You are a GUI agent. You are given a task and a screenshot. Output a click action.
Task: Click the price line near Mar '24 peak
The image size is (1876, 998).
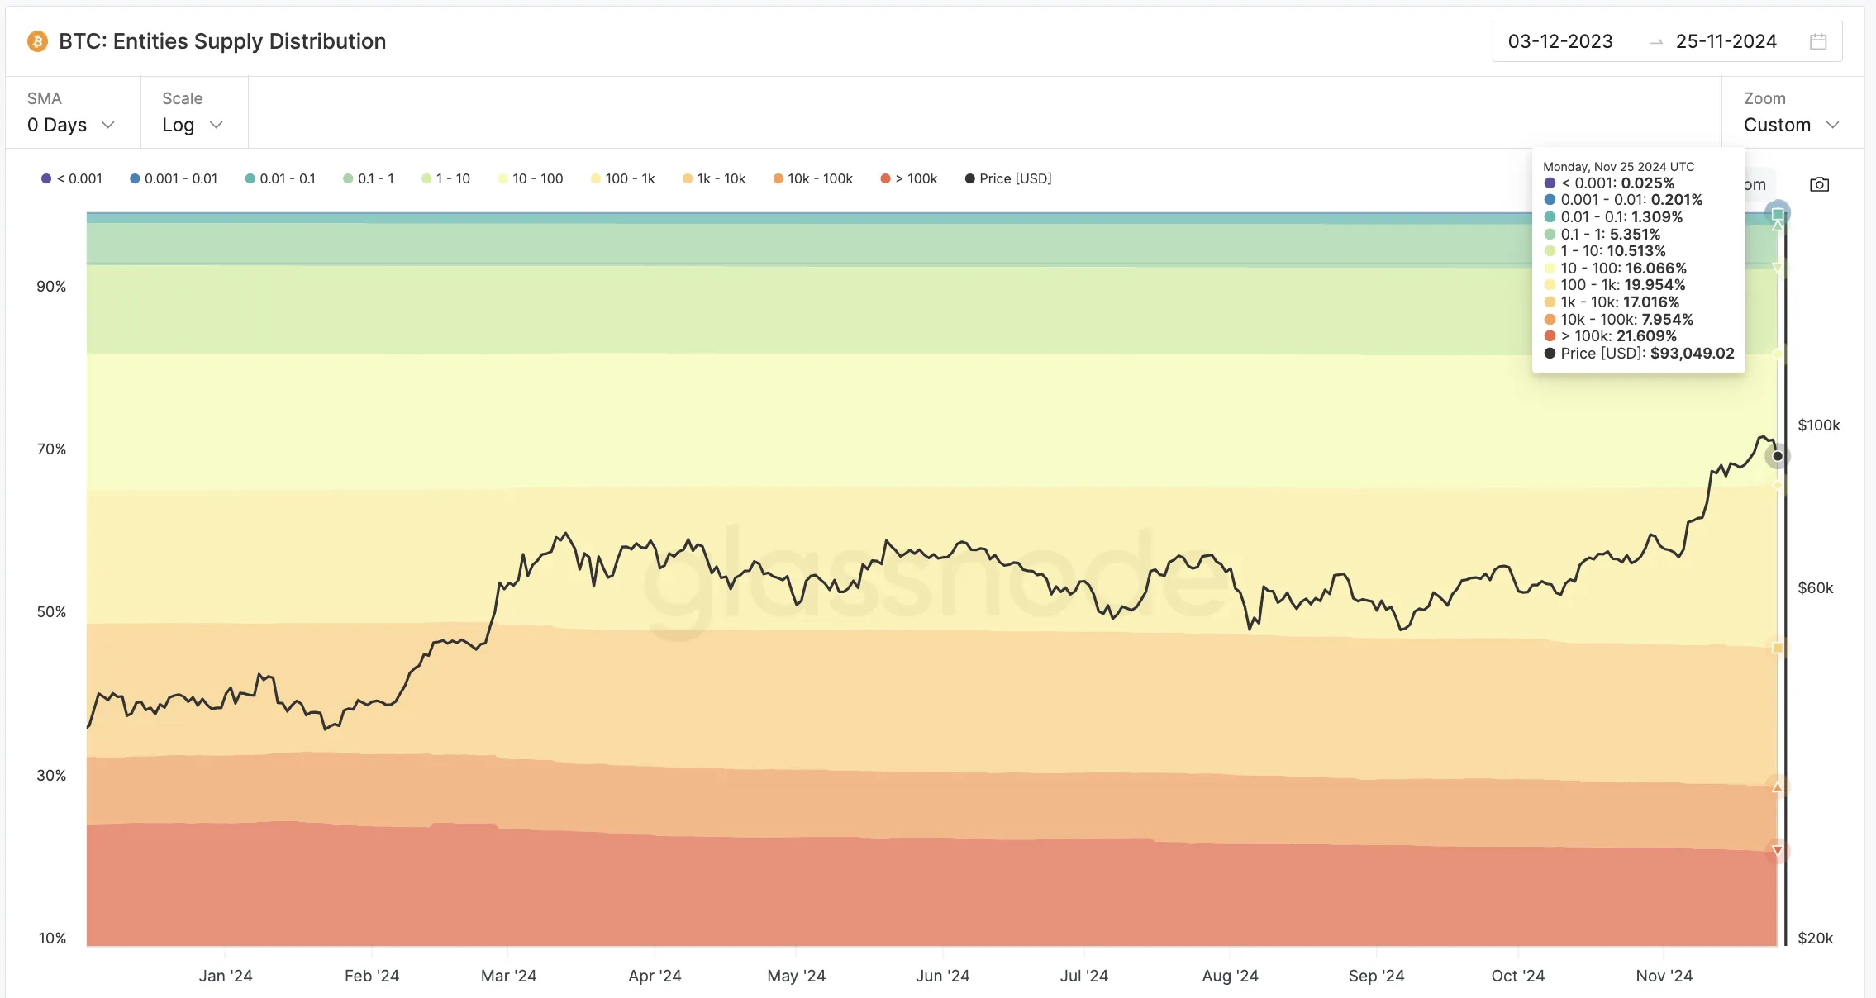click(x=564, y=535)
